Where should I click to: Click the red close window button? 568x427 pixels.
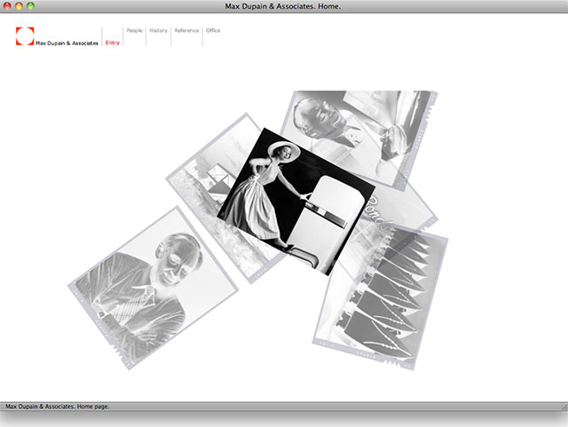pyautogui.click(x=7, y=6)
